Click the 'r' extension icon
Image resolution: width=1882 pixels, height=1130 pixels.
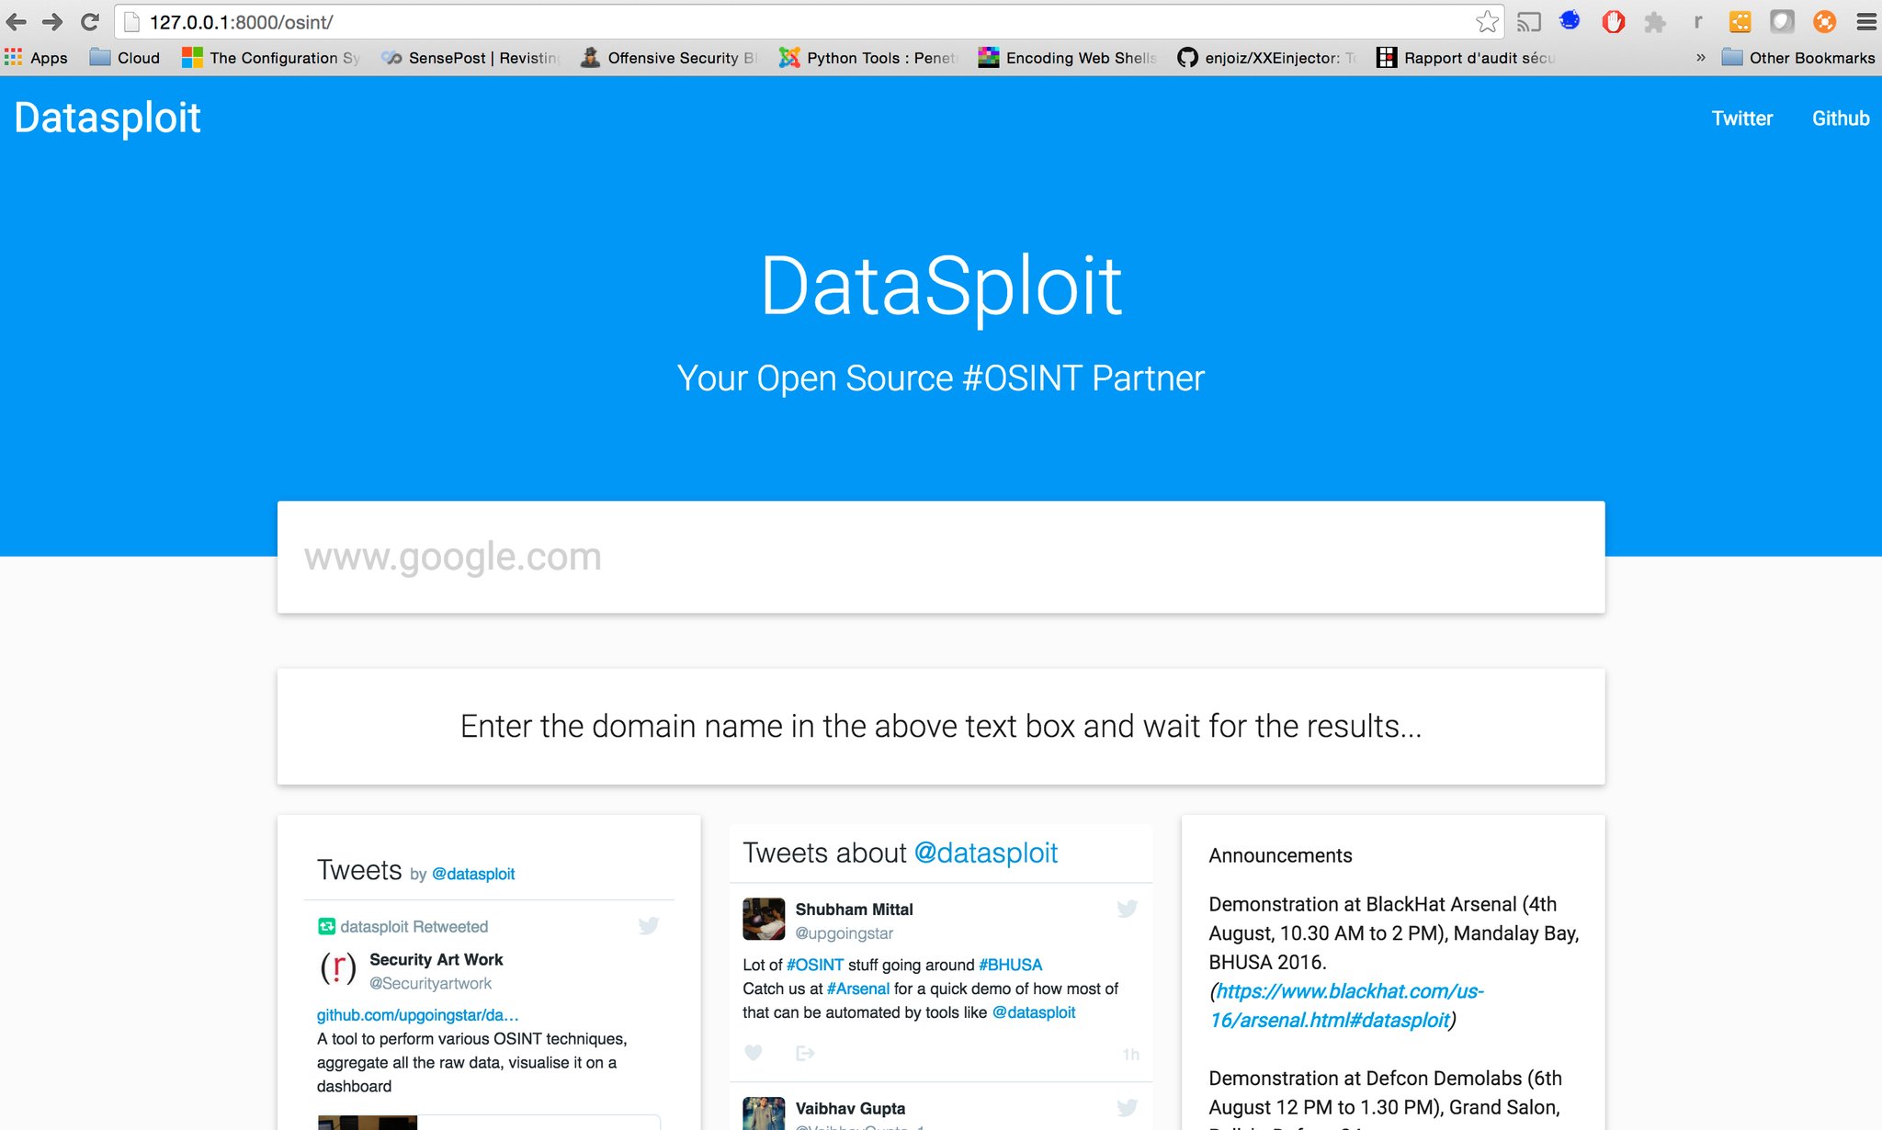1698,22
